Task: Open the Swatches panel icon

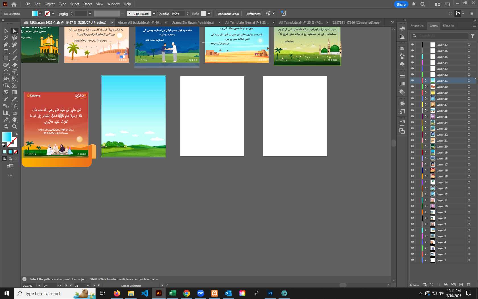Action: (402, 48)
